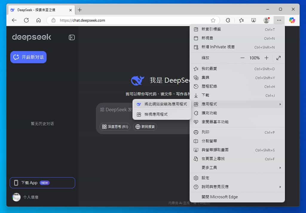Viewport: 306px width, 213px height.
Task: Install site via 將此網站安裝為應用程式
Action: click(162, 104)
